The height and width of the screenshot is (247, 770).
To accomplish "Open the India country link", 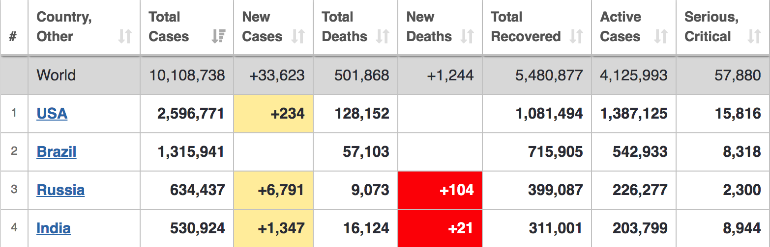I will tap(54, 228).
